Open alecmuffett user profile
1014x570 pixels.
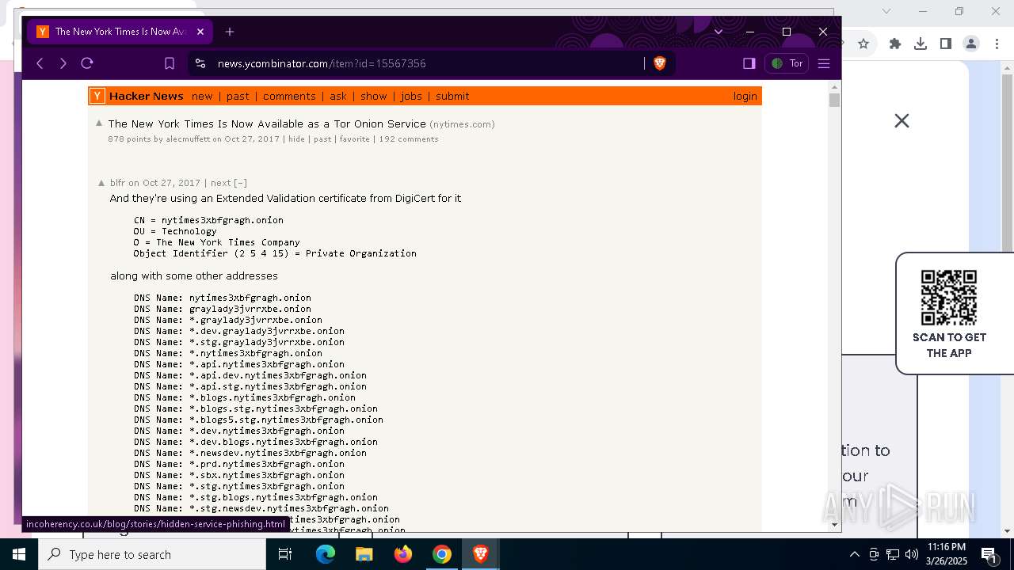(x=188, y=139)
